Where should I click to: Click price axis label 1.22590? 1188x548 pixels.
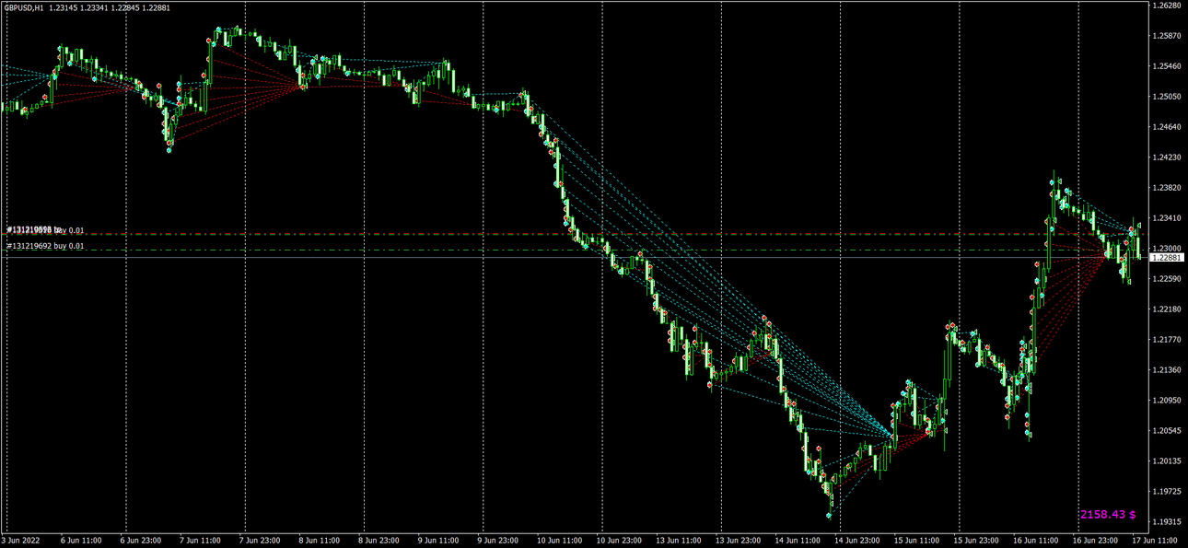pyautogui.click(x=1167, y=279)
